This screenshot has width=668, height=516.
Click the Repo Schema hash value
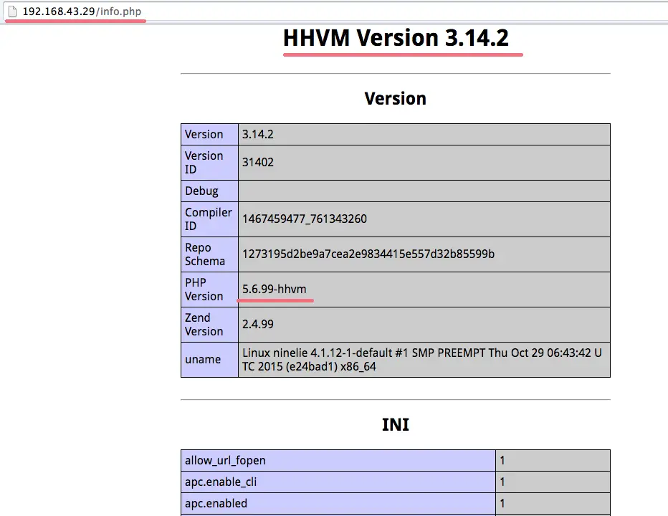(368, 254)
